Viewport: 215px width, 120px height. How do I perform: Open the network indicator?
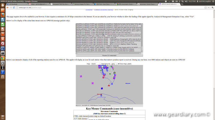pyautogui.click(x=182, y=1)
